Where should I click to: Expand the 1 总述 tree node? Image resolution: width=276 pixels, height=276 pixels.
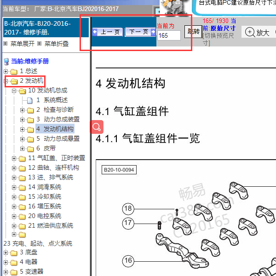point(6,71)
